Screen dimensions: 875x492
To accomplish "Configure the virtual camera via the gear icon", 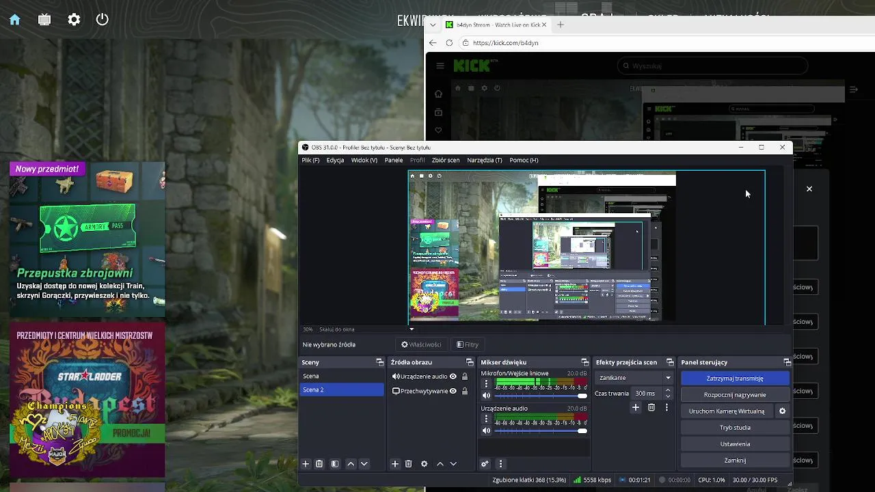I will [783, 411].
